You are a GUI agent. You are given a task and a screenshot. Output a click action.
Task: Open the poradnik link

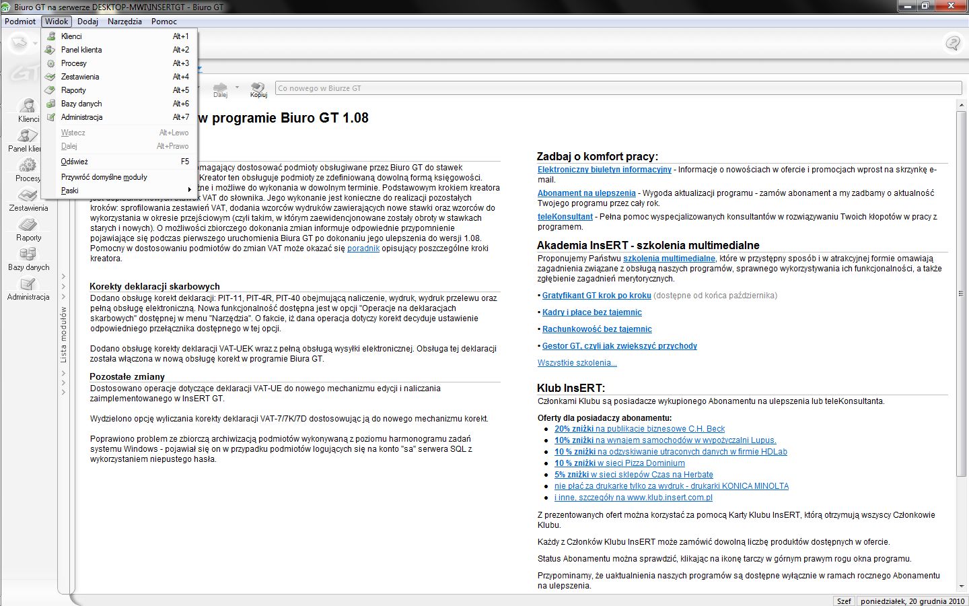(363, 248)
